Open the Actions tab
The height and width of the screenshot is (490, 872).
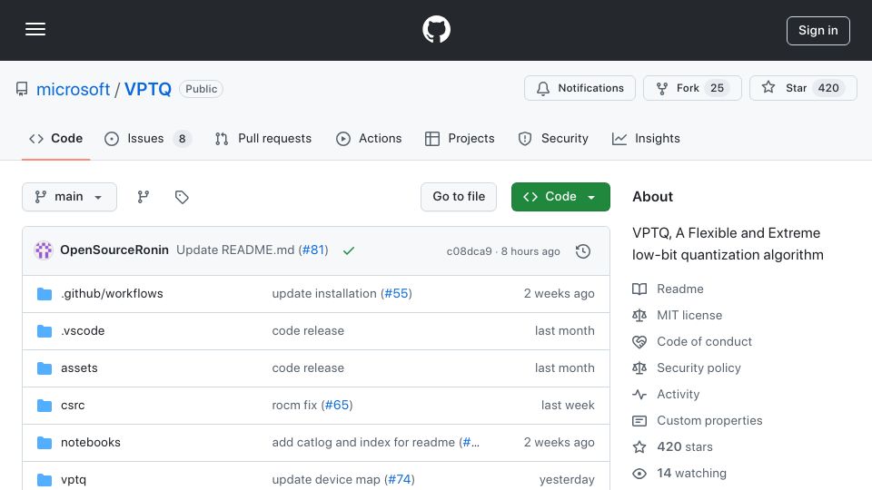click(x=369, y=138)
